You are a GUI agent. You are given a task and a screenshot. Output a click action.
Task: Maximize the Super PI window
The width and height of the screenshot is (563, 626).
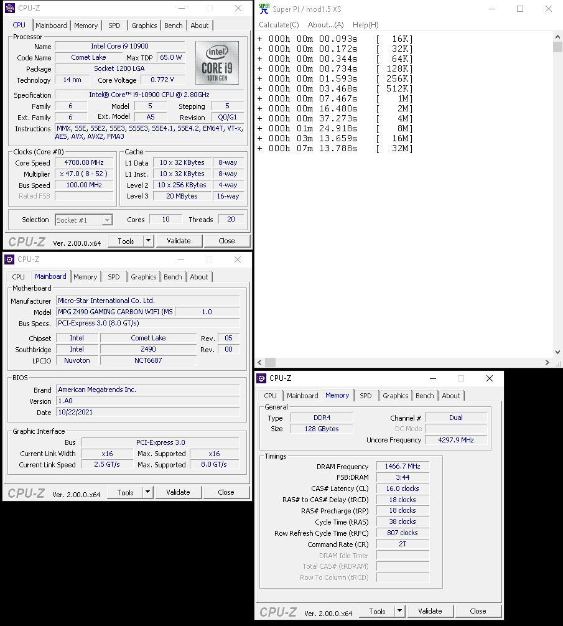(520, 9)
